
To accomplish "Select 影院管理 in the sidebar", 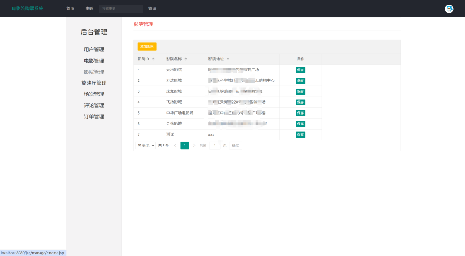I will pos(94,72).
